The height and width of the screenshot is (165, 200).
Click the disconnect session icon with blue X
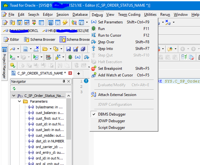(x=36, y=49)
